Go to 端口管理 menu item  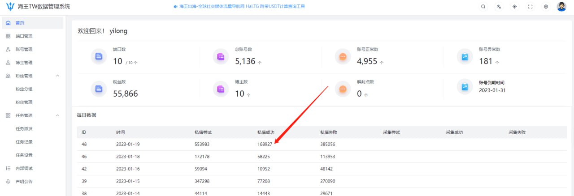pyautogui.click(x=24, y=36)
